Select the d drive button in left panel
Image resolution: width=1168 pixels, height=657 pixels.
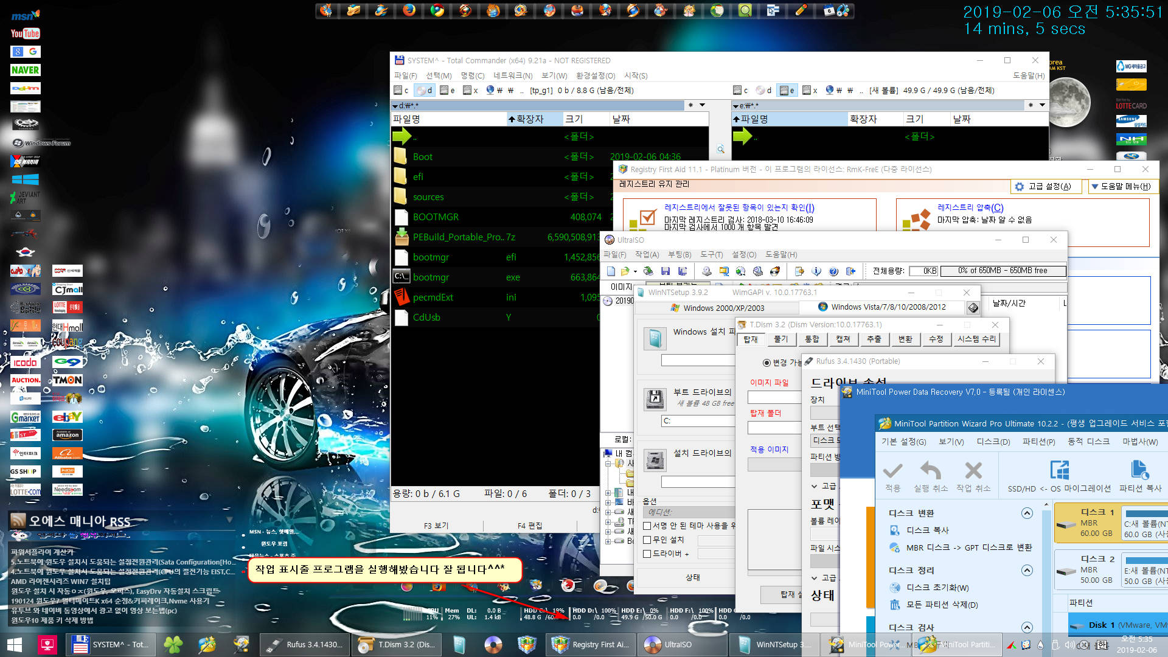424,90
